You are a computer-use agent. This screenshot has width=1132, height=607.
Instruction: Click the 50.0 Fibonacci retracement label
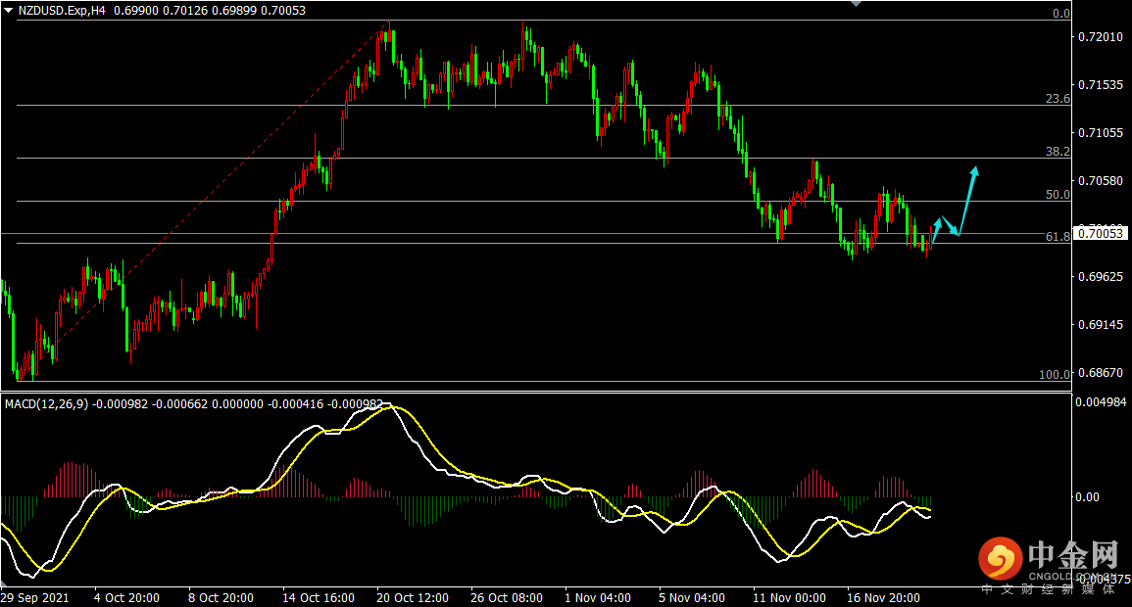pos(1058,195)
